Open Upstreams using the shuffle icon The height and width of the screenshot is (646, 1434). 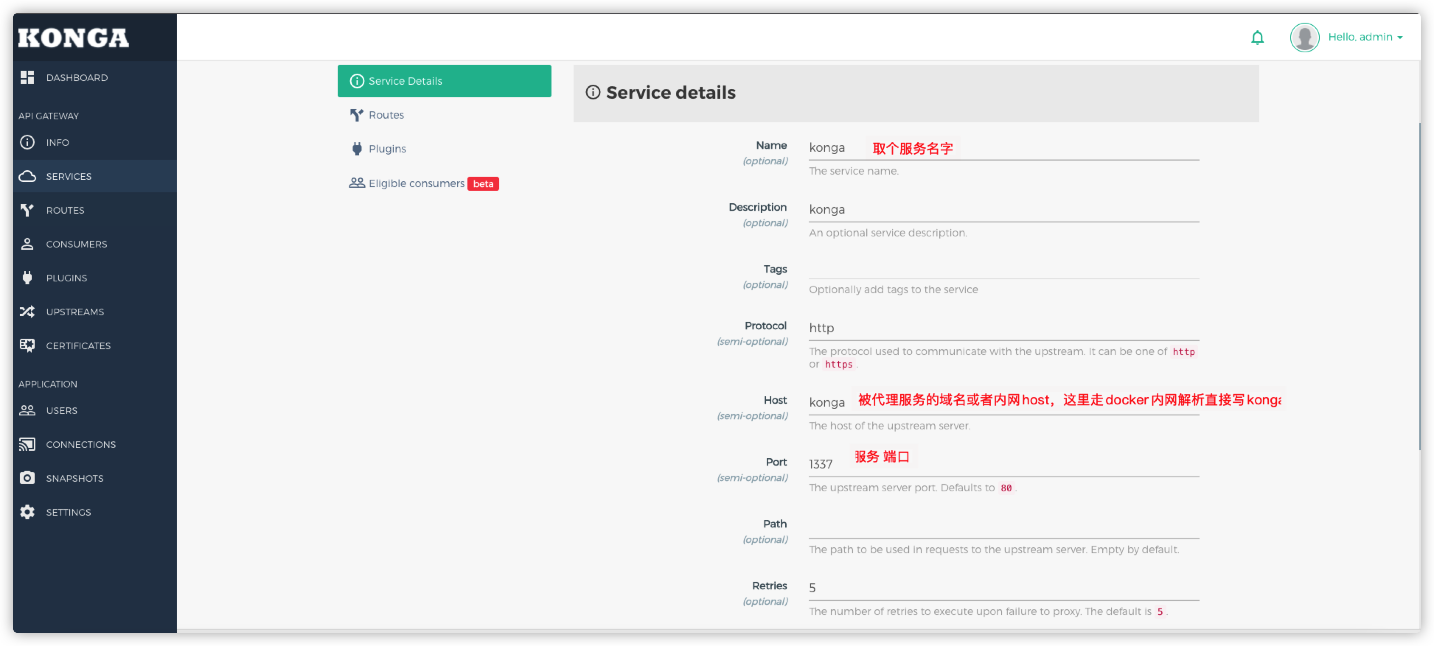tap(27, 311)
